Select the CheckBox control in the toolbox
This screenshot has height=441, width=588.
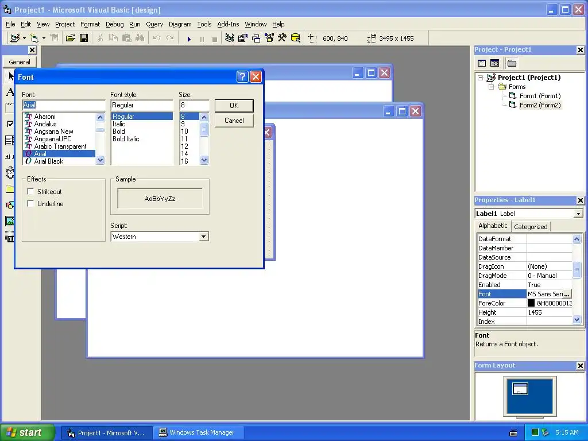10,124
